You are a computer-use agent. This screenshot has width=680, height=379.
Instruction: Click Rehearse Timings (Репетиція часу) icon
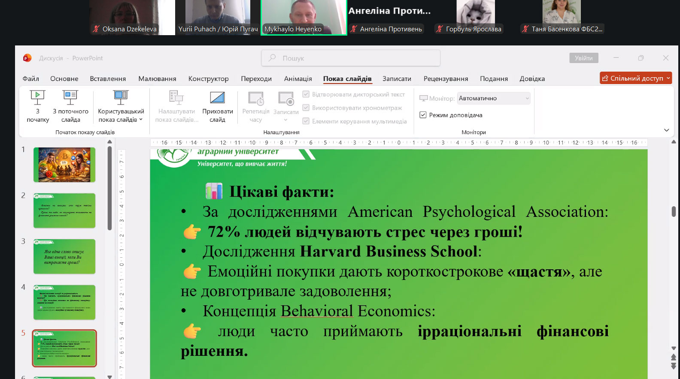256,99
